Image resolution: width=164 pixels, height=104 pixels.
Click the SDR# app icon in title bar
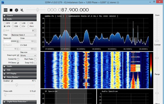(x=3, y=2)
